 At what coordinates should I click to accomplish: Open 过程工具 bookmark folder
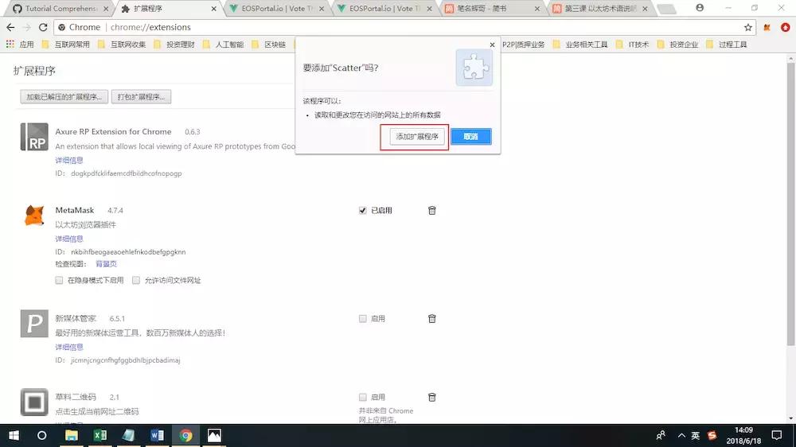pyautogui.click(x=727, y=45)
